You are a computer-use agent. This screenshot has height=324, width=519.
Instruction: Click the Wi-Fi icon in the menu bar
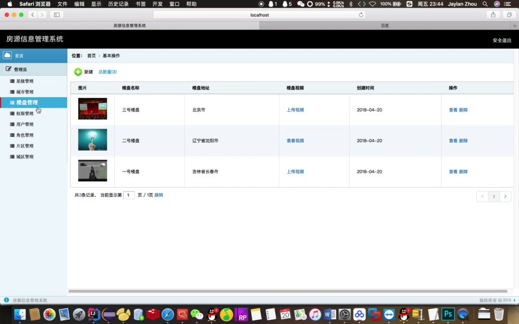coord(372,4)
